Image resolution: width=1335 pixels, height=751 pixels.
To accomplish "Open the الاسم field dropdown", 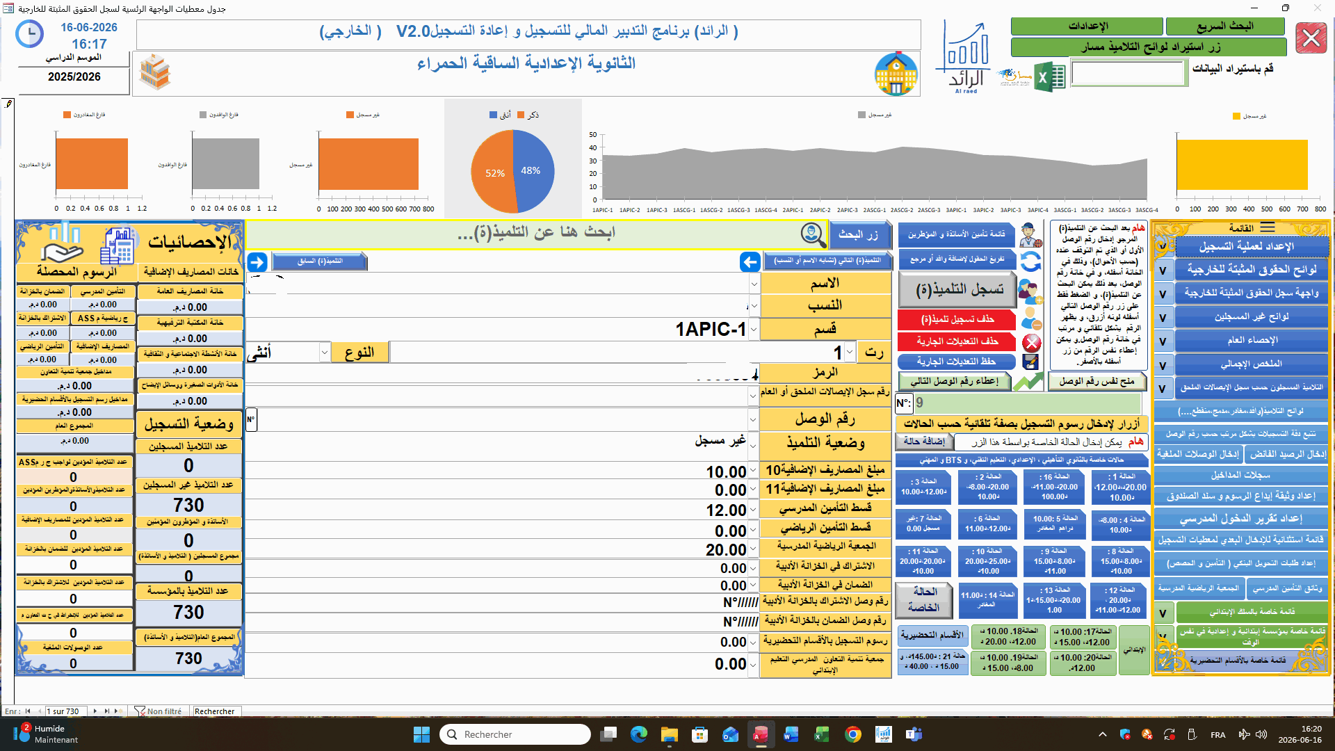I will [x=754, y=284].
